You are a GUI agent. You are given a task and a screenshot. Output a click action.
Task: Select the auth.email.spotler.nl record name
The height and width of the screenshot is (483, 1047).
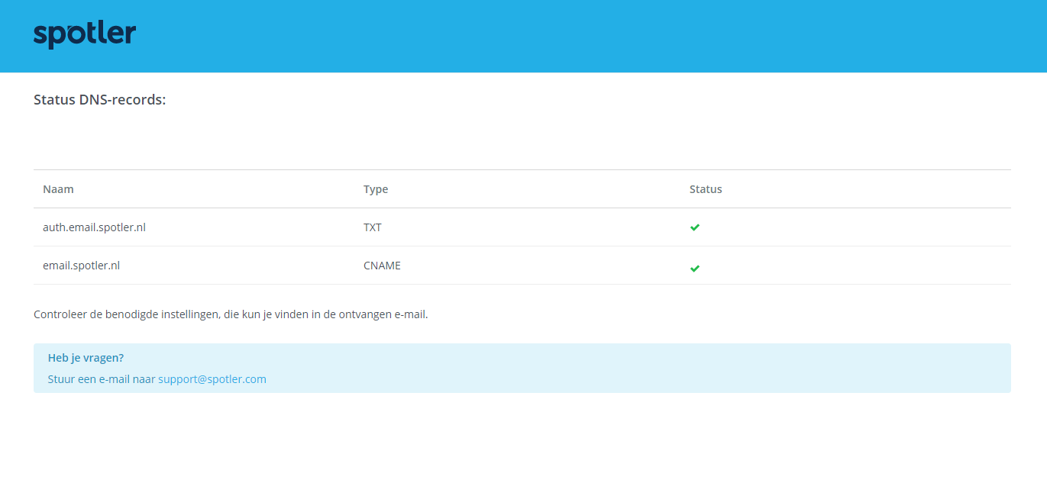point(94,227)
